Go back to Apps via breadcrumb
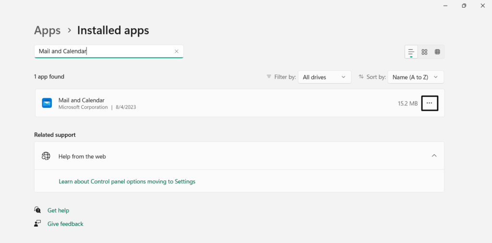Viewport: 492px width, 243px height. (47, 30)
